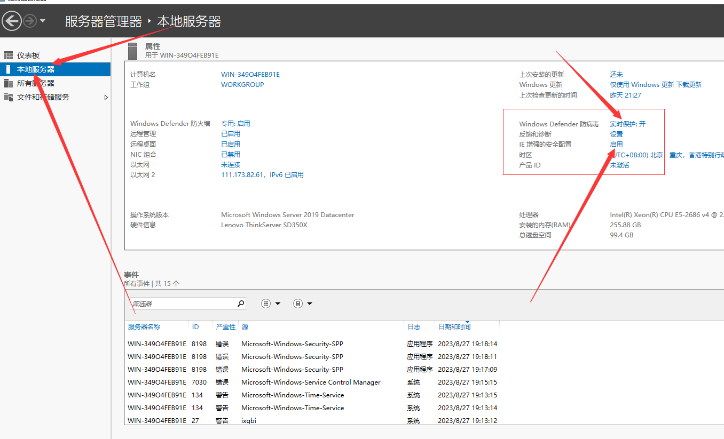Image resolution: width=724 pixels, height=439 pixels.
Task: Click the 文件和存储服务 sidebar icon
Action: coord(8,97)
